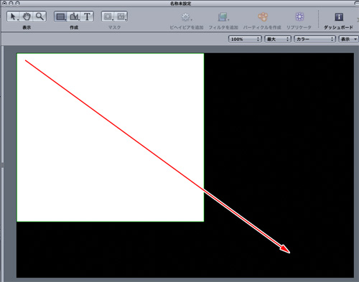Click the left pane divider handle

[3, 165]
